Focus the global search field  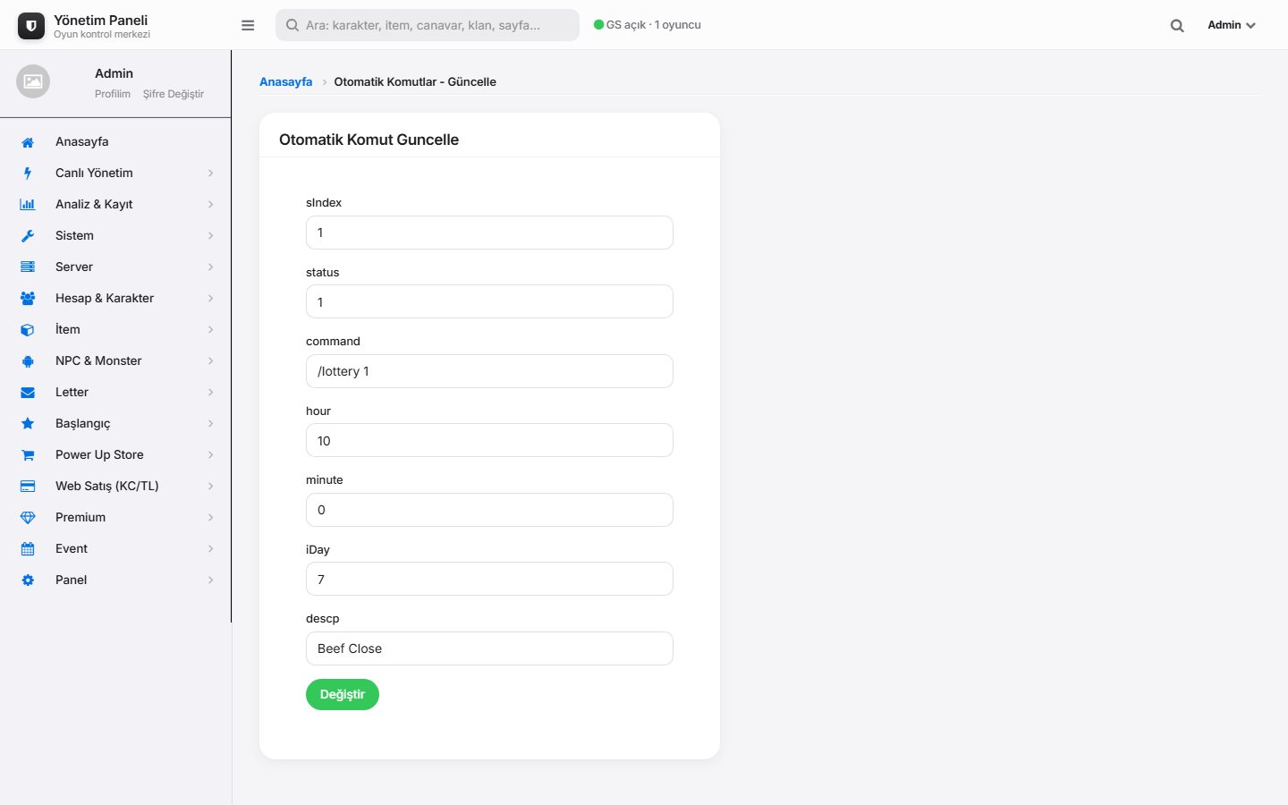[x=428, y=25]
